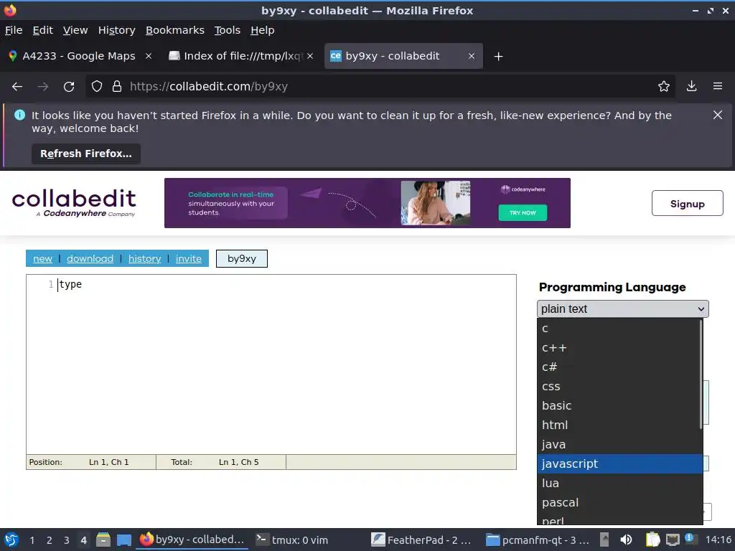Switch to virtual desktop 2
Image resolution: width=735 pixels, height=551 pixels.
pyautogui.click(x=50, y=540)
